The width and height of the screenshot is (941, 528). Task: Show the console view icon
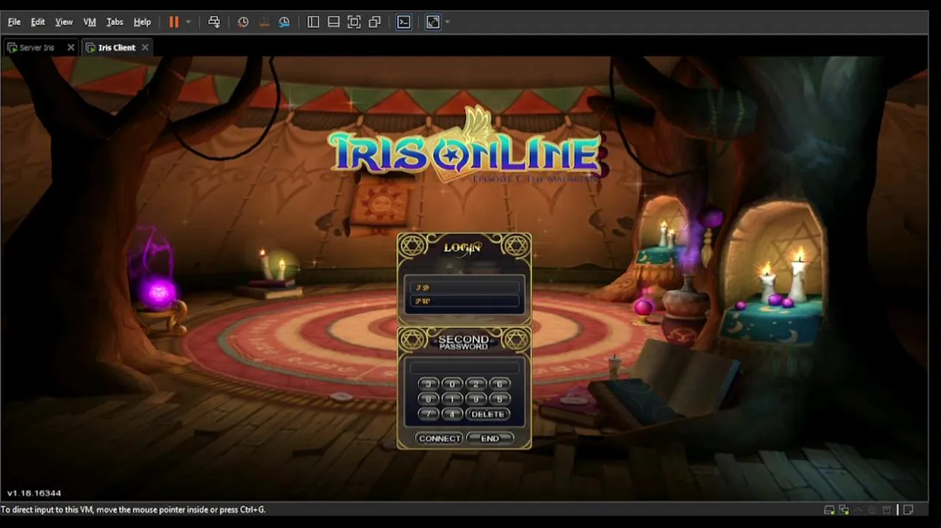pyautogui.click(x=404, y=22)
